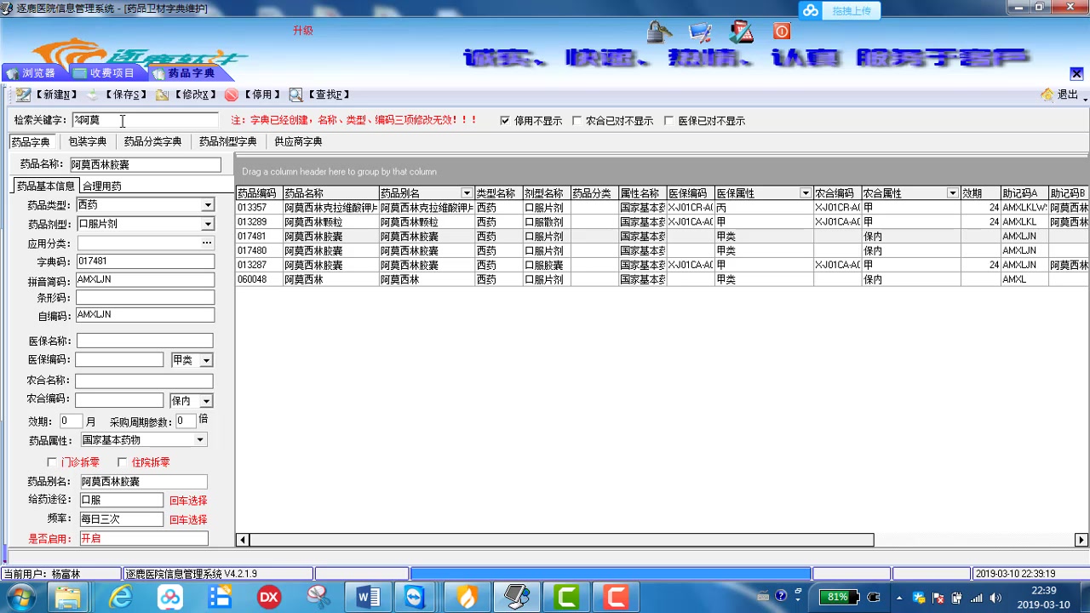Click 频率 回车选择 link
Screen dimensions: 1090x613
[x=188, y=519]
